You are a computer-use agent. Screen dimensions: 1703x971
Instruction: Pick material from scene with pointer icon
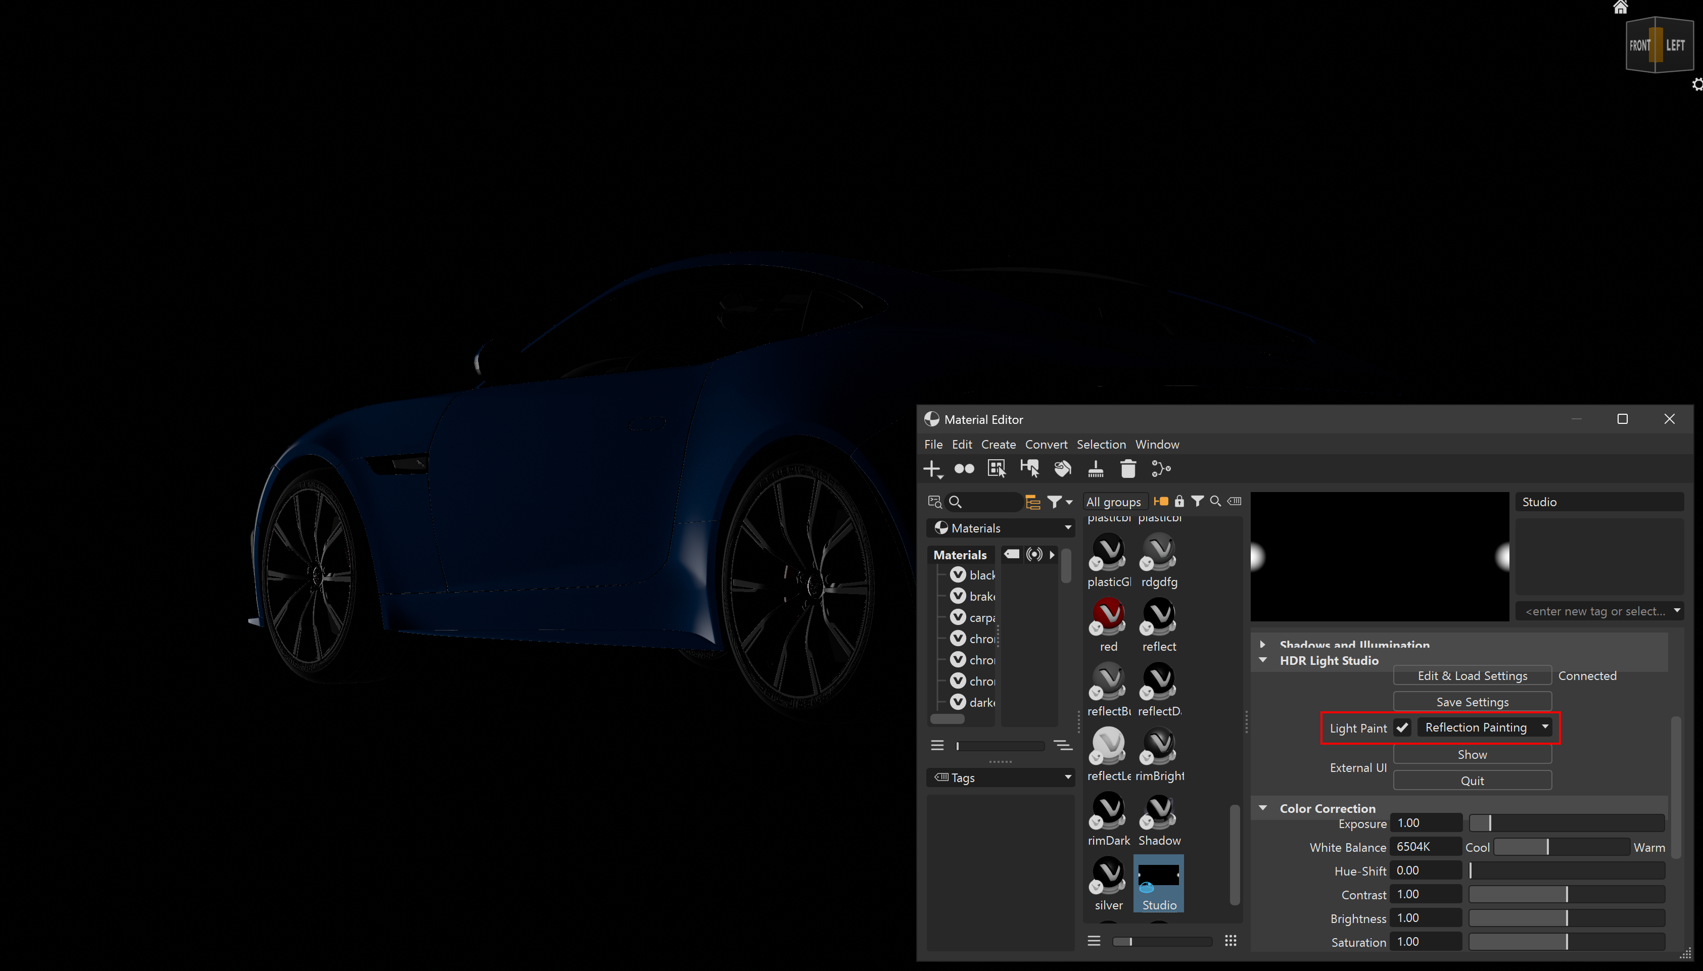1030,468
